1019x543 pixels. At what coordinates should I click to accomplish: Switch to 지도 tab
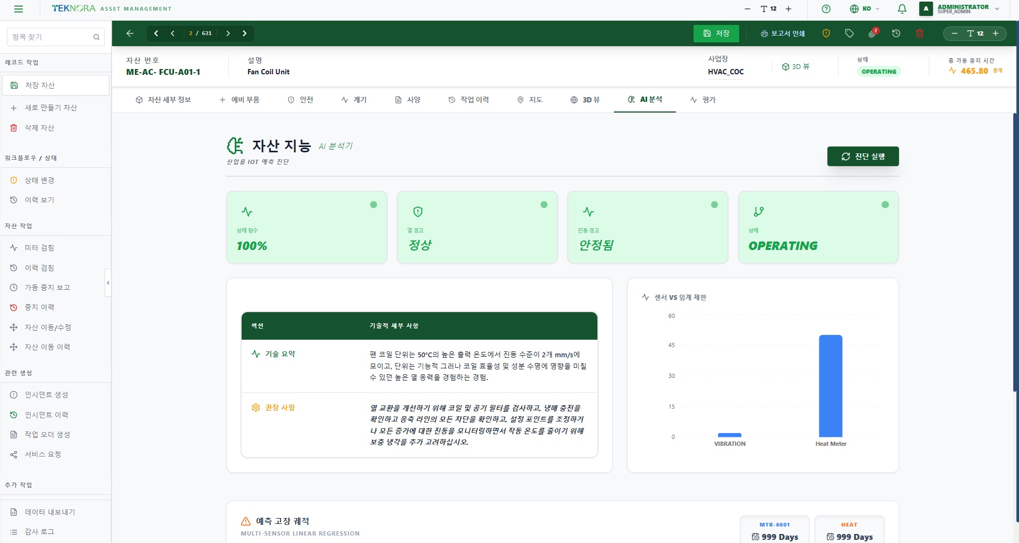530,100
